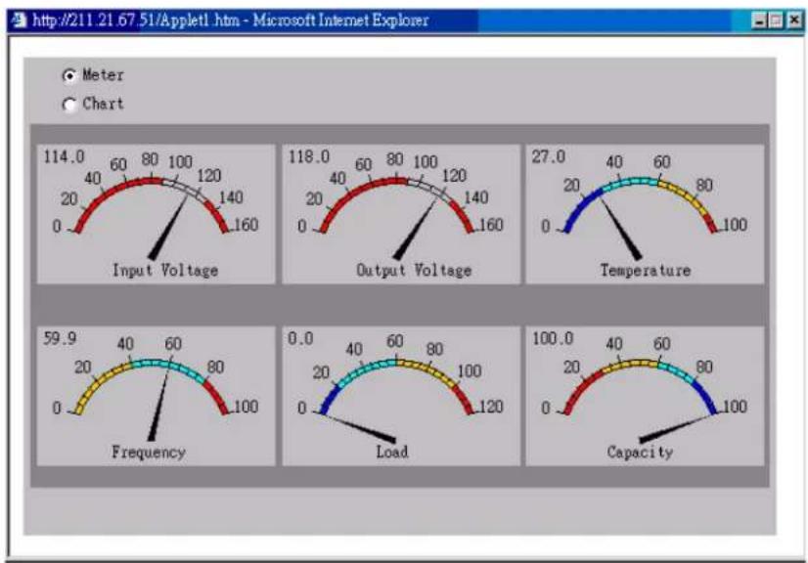Click the Frequency label
Viewport: 808px width, 563px height.
(149, 453)
